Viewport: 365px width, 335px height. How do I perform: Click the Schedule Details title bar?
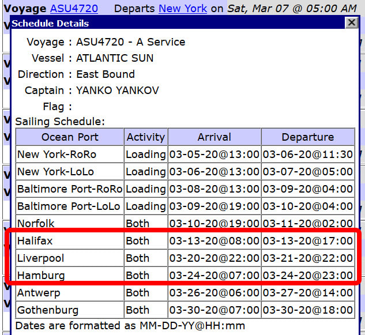173,23
